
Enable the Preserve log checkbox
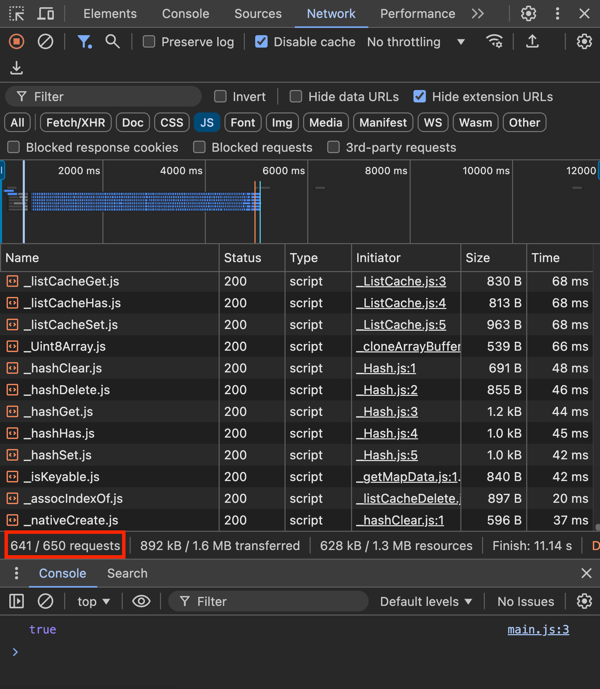click(x=149, y=42)
